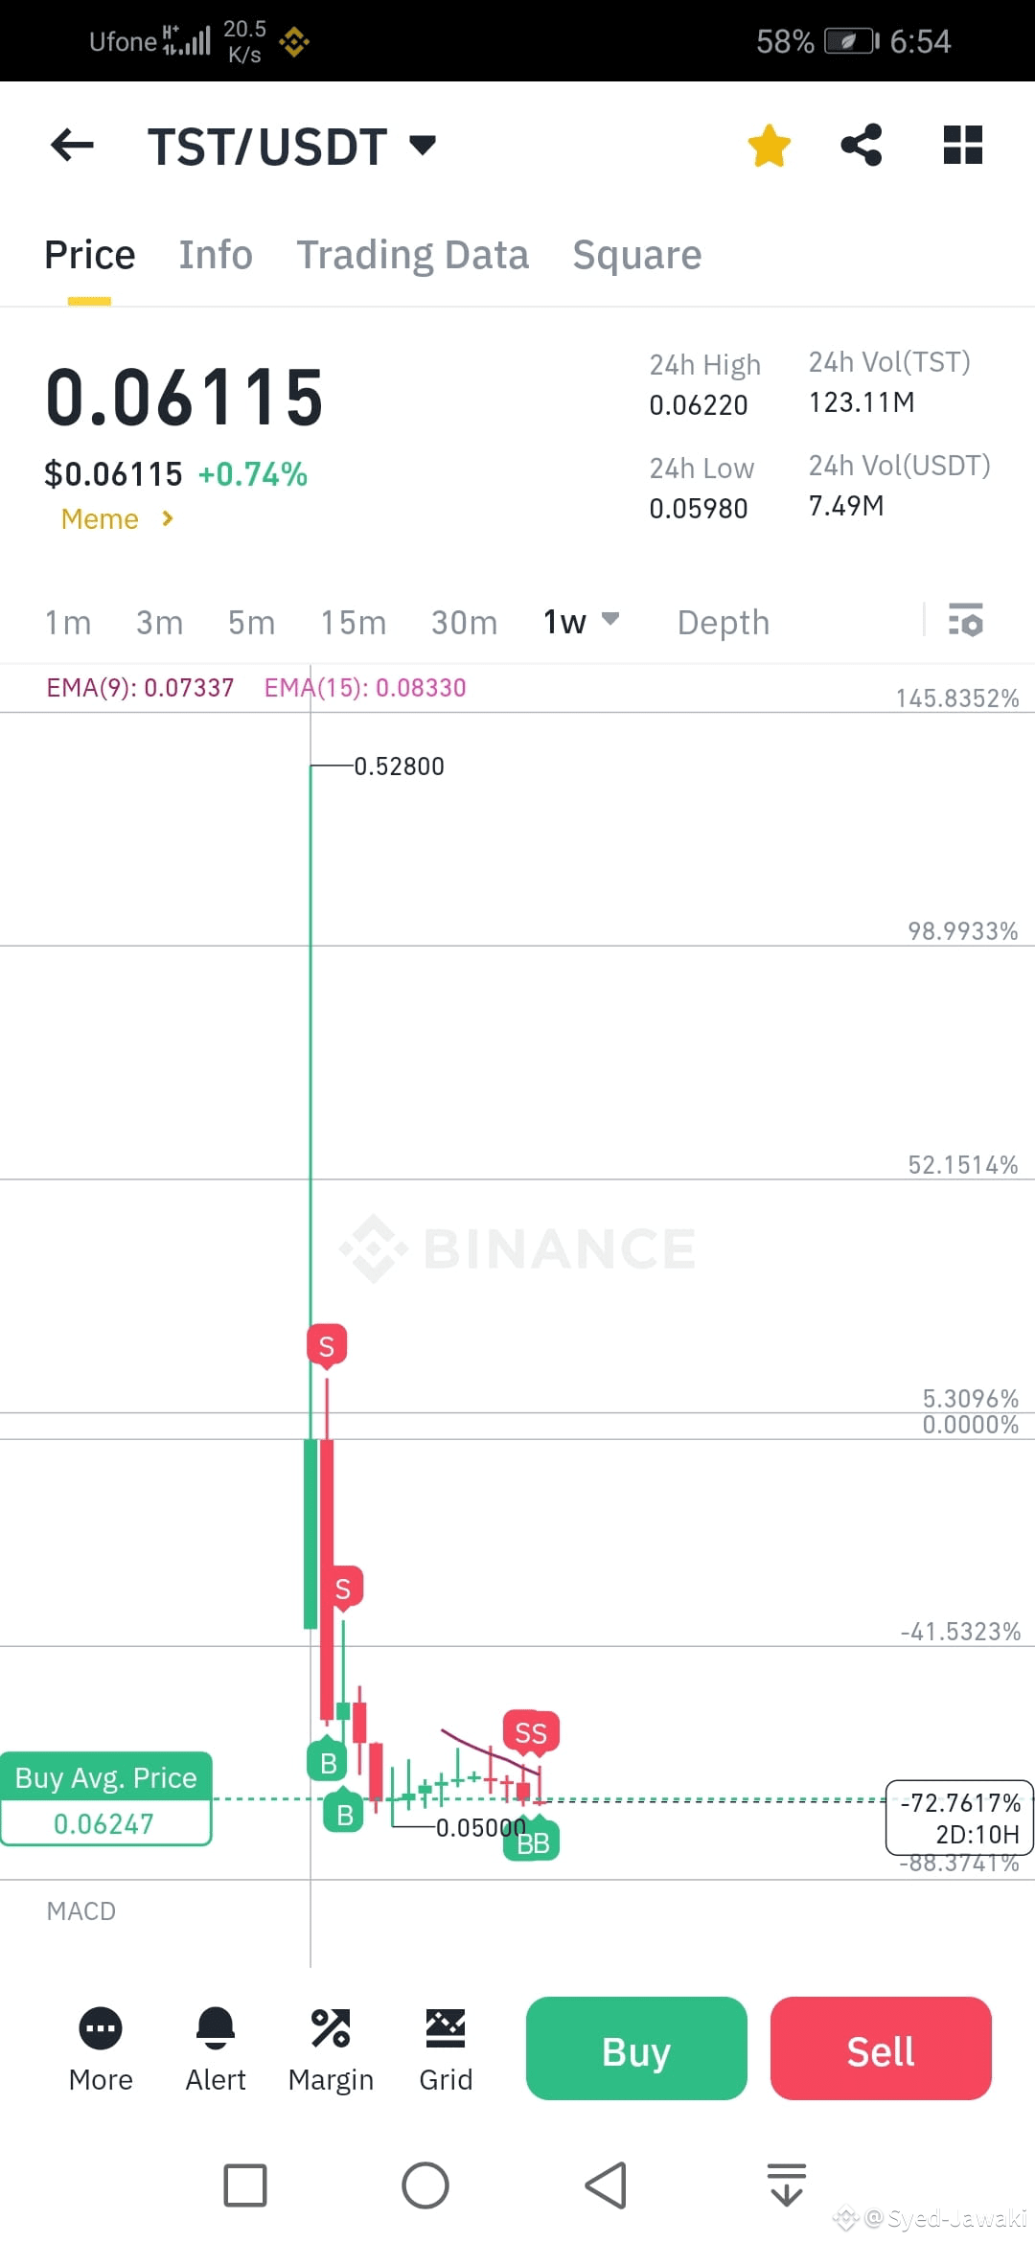Switch chart to 1m timeframe

coord(67,622)
